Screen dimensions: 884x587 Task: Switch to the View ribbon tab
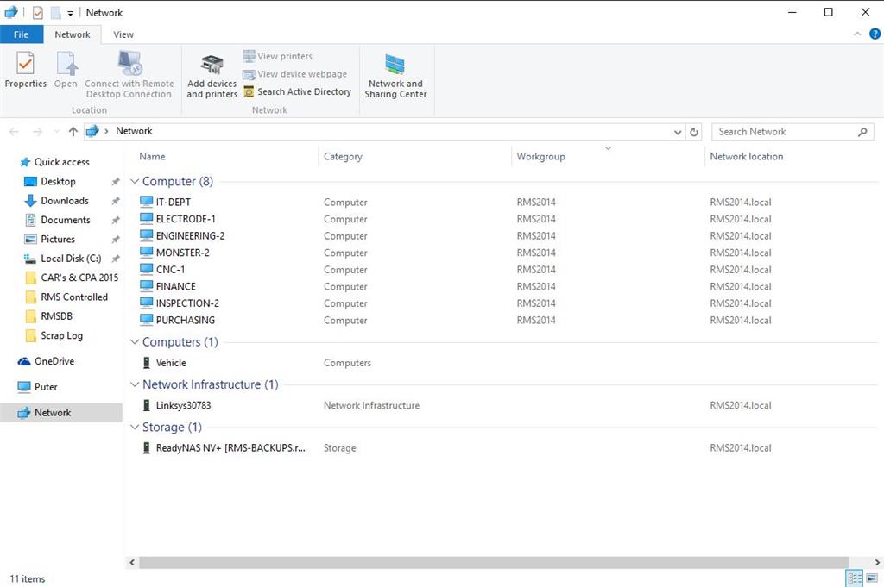(x=123, y=34)
